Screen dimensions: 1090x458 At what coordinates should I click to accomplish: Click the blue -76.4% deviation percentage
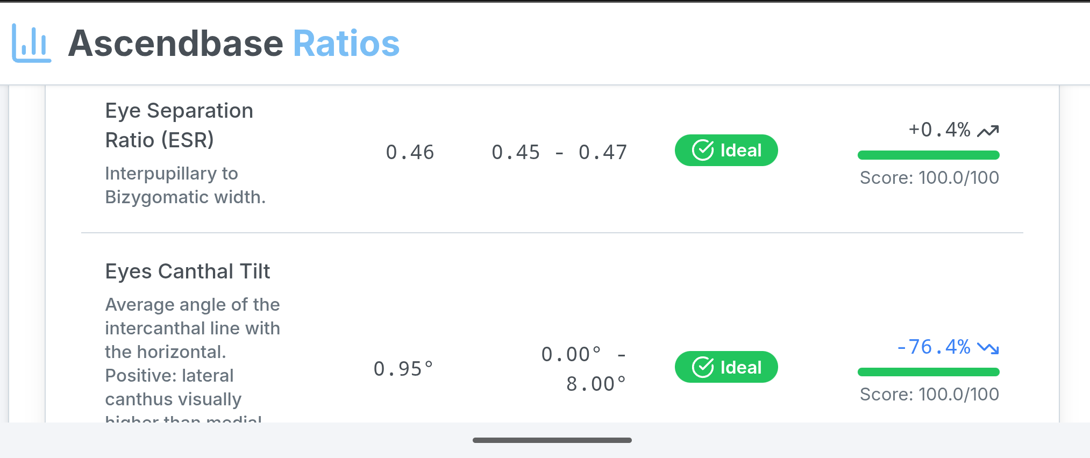(x=934, y=347)
